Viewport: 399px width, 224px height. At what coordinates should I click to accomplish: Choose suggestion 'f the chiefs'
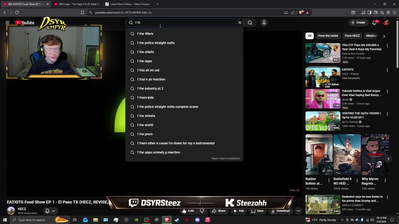(x=184, y=52)
